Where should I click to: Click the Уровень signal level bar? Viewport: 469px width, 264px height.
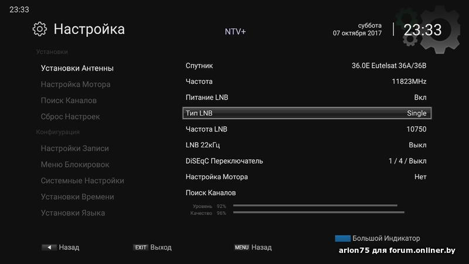pos(315,206)
